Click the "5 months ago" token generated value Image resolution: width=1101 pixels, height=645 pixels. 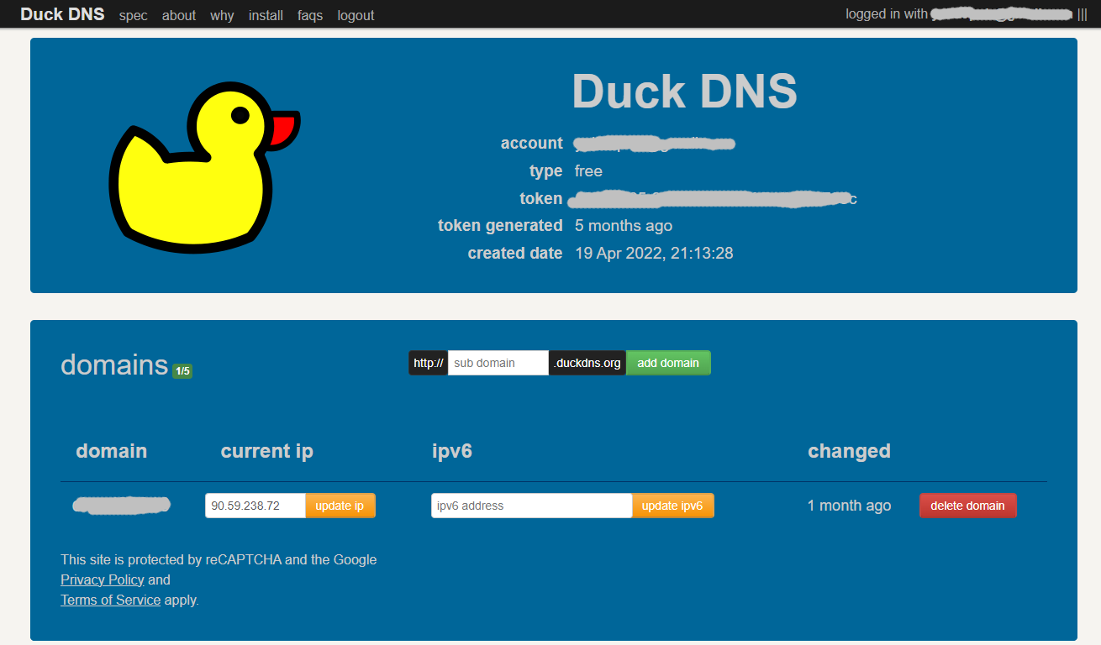coord(624,226)
